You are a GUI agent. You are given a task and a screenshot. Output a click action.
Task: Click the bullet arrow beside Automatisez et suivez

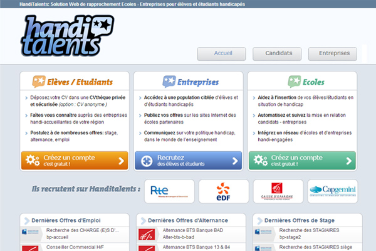[x=254, y=115]
